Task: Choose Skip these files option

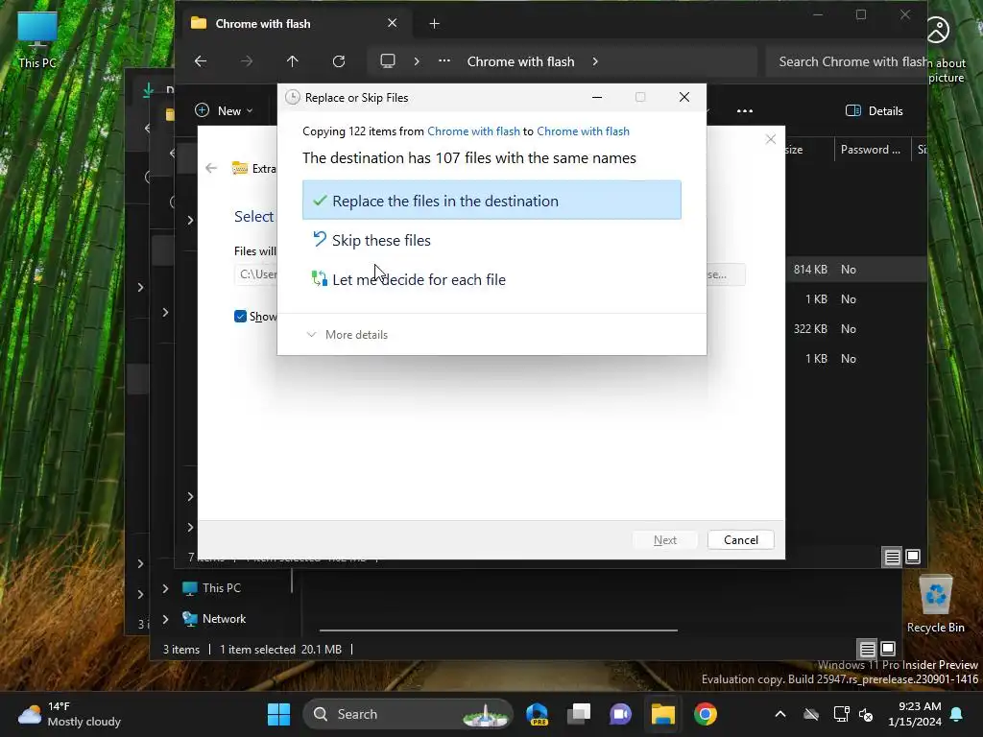Action: [x=491, y=240]
